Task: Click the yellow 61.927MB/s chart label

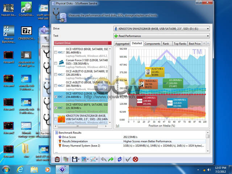Action: (x=155, y=72)
